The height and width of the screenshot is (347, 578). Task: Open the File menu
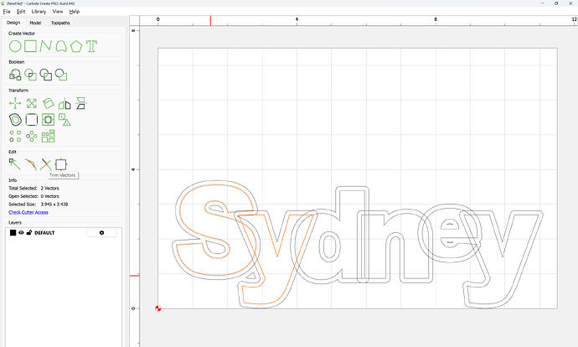[8, 12]
